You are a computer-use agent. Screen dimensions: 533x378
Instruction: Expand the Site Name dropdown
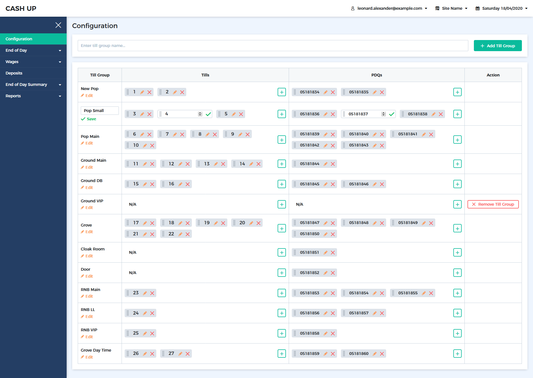tap(451, 8)
